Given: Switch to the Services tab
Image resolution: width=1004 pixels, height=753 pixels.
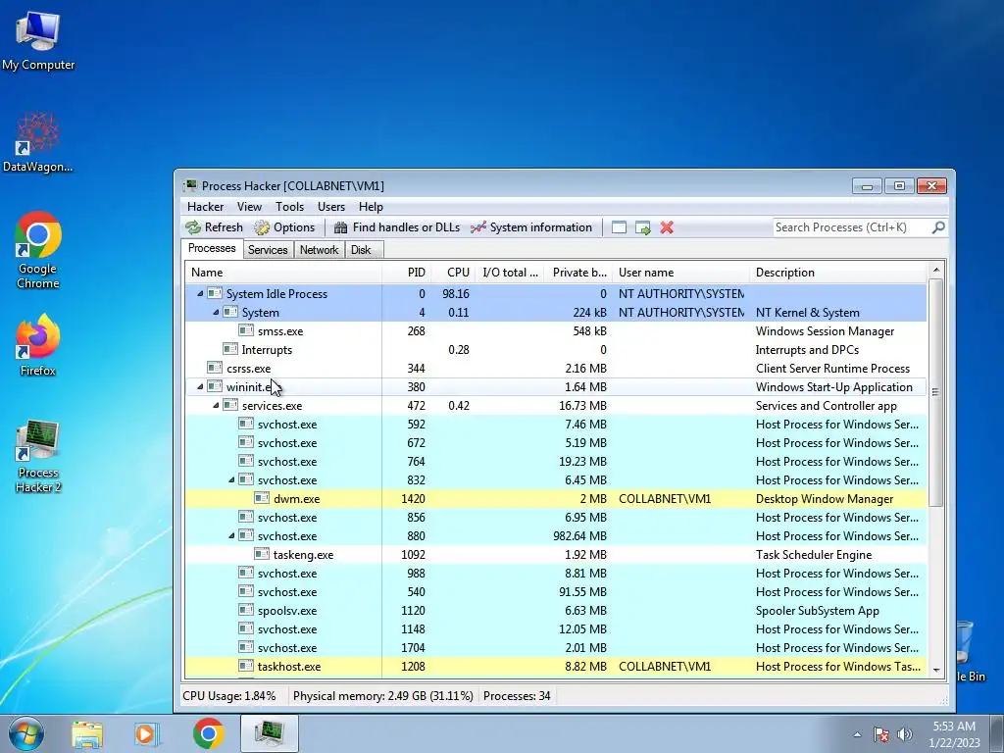Looking at the screenshot, I should tap(268, 250).
